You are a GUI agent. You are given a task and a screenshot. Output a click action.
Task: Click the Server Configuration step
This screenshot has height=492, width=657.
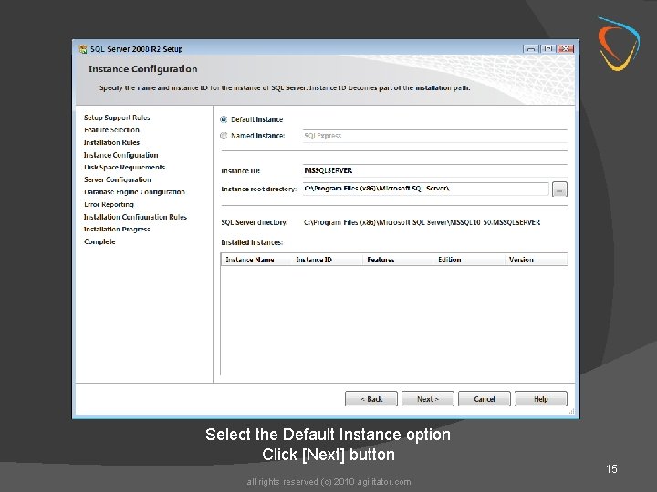[118, 179]
